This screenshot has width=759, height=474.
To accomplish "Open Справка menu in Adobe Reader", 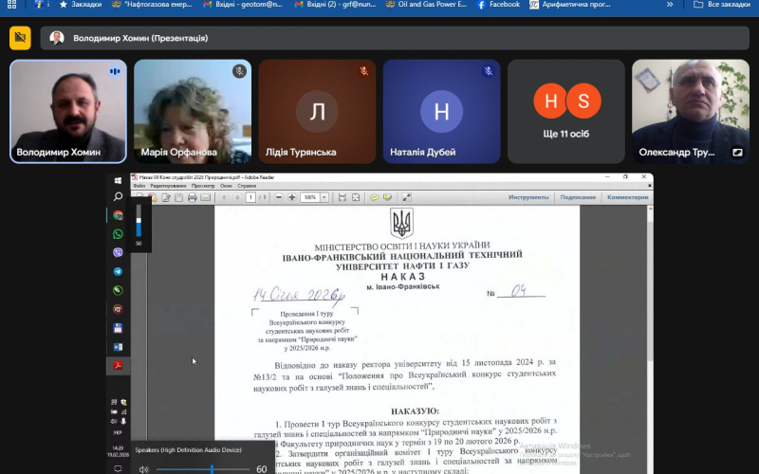I will coord(247,186).
